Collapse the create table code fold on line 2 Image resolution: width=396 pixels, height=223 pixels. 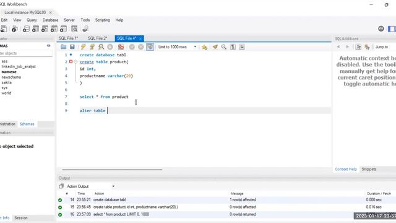(75, 62)
